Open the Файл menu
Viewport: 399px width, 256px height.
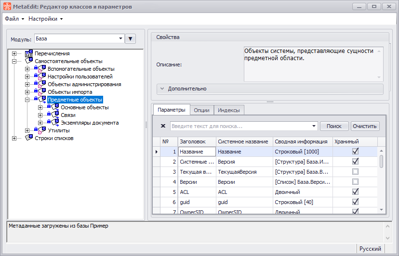14,19
